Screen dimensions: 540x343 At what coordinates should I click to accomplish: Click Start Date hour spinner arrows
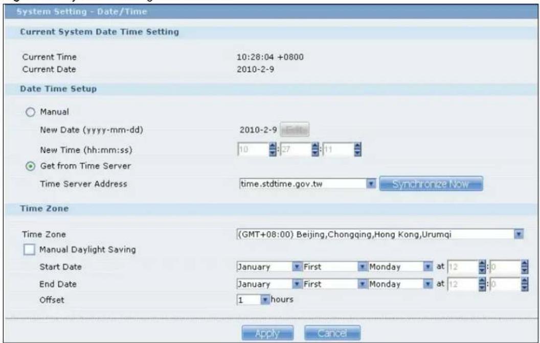(483, 267)
